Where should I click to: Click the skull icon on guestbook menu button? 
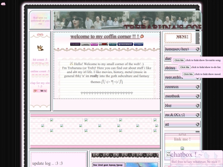[x=197, y=96]
